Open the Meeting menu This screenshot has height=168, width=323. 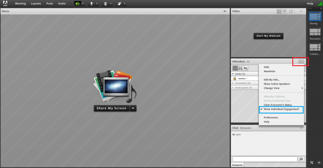click(21, 3)
